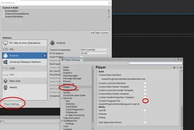Select Settings under TextMesh Pro

[x=70, y=124]
